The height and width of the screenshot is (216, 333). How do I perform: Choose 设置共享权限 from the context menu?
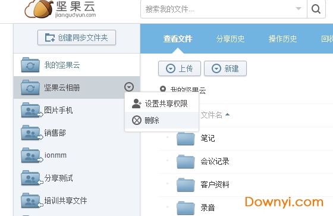click(x=162, y=104)
